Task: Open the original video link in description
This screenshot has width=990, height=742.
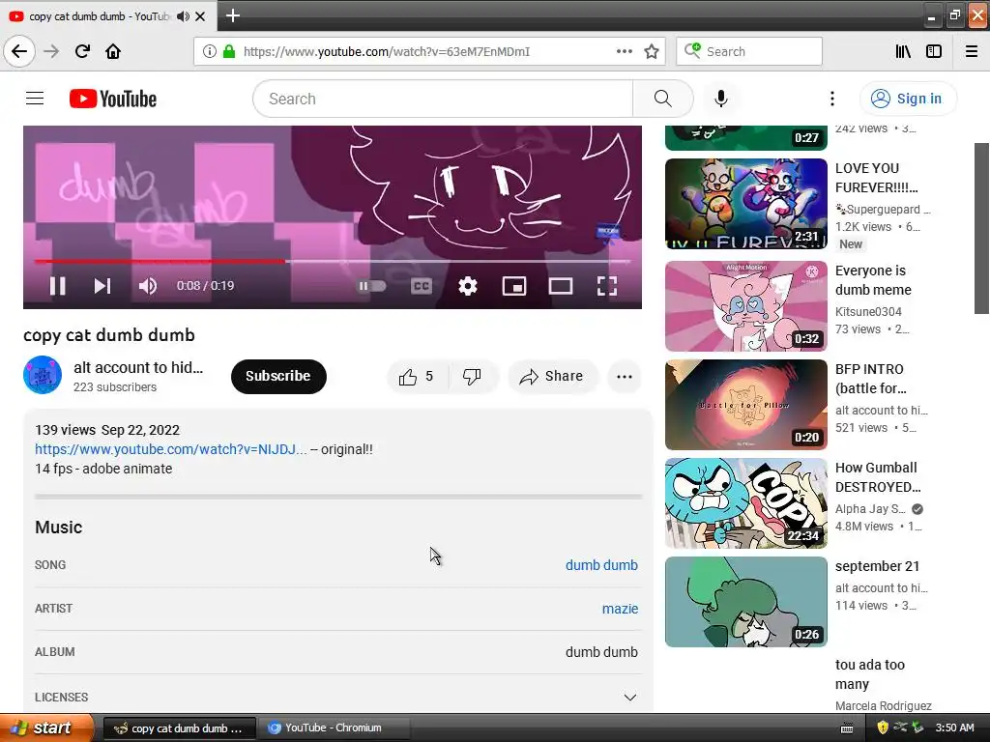Action: (x=171, y=449)
